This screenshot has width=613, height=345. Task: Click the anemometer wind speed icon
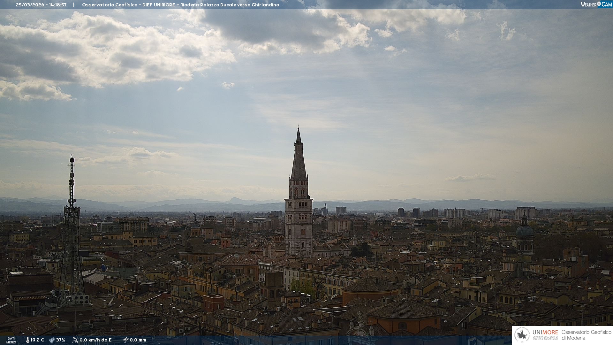[x=75, y=340]
